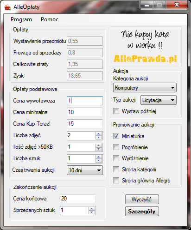This screenshot has width=191, height=230.
Task: Open the Pomoc menu
Action: pos(50,19)
